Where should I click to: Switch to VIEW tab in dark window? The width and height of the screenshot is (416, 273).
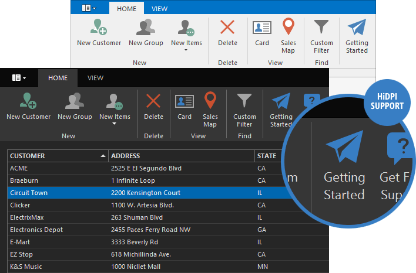96,78
